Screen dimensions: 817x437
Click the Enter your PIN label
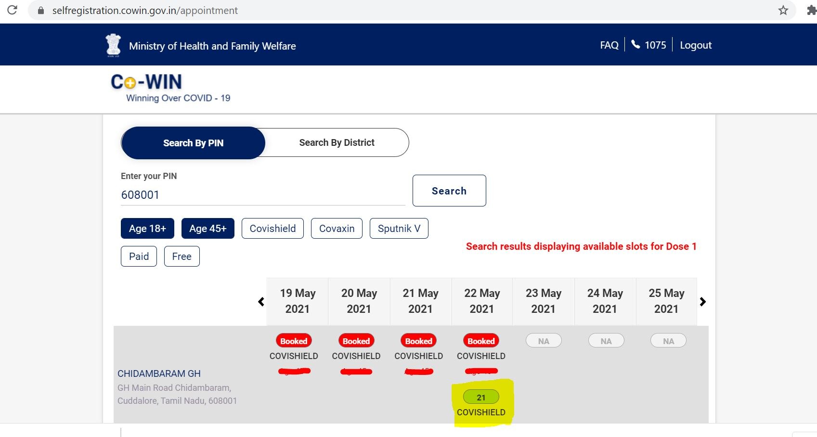[x=149, y=176]
